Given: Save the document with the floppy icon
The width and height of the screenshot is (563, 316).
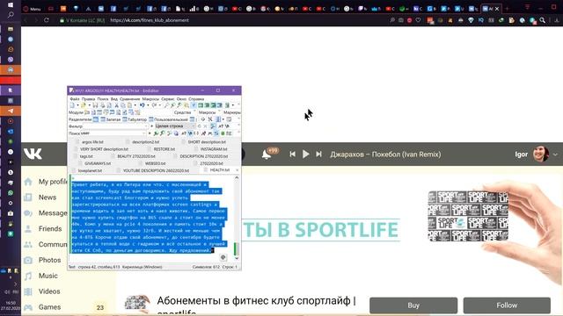Looking at the screenshot, I should click(95, 105).
